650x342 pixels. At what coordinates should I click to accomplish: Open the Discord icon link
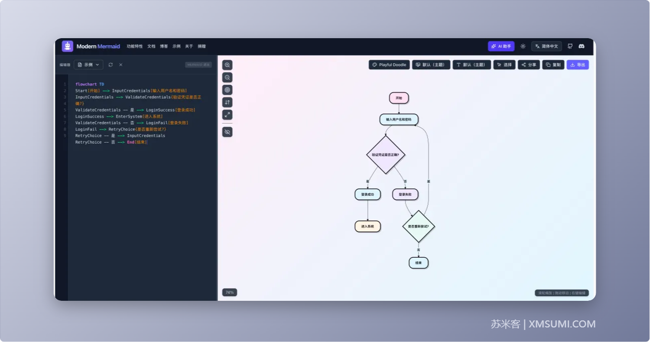click(582, 46)
